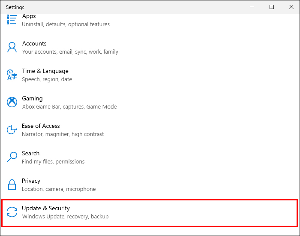Click the Update & Security arrows icon
300x236 pixels.
tap(12, 212)
